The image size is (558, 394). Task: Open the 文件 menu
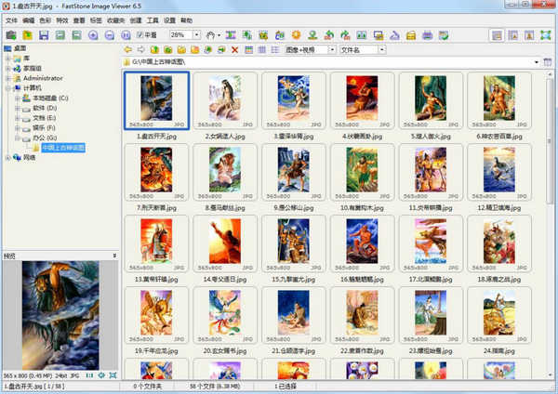pyautogui.click(x=11, y=20)
